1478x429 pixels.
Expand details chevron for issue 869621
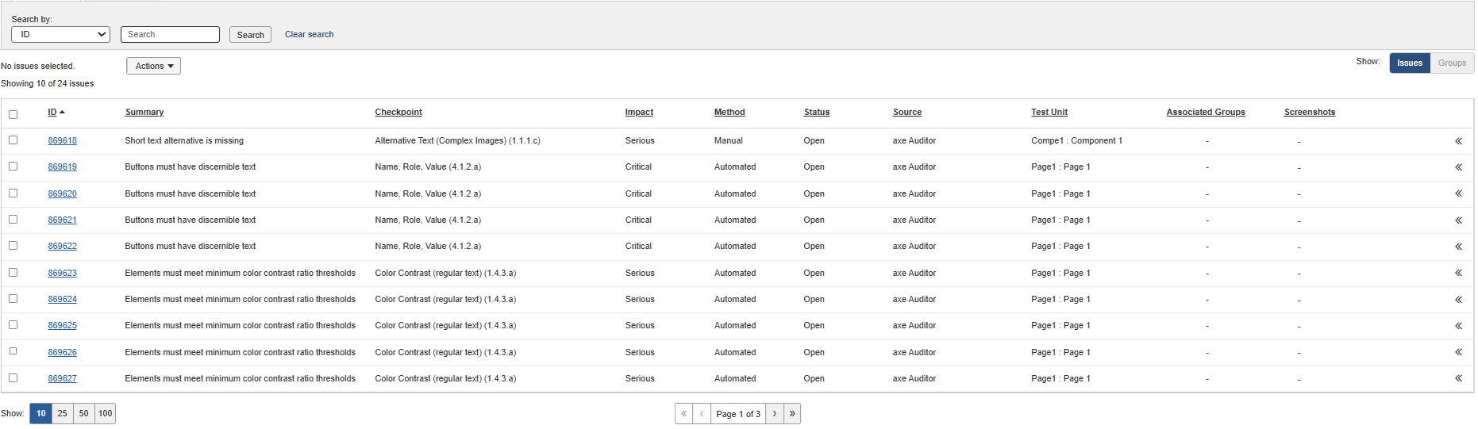pos(1458,220)
